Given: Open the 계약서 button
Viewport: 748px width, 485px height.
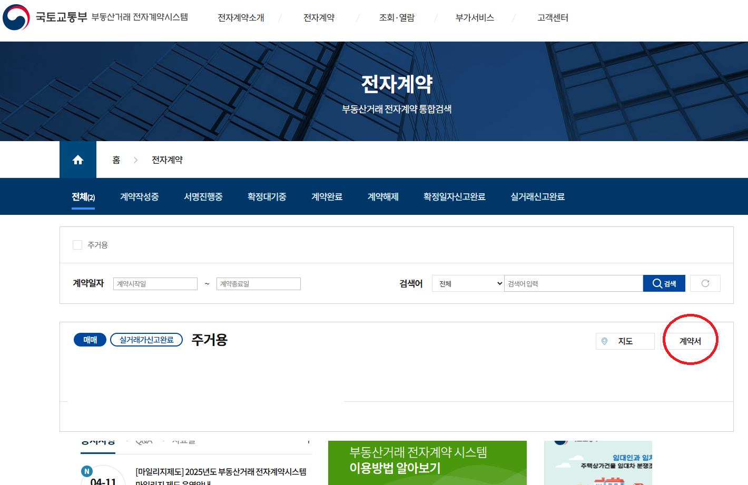Looking at the screenshot, I should coord(690,341).
